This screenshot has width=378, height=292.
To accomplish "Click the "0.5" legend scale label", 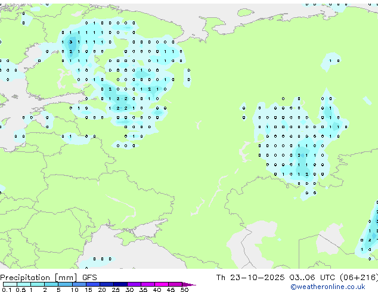I will pos(20,290).
